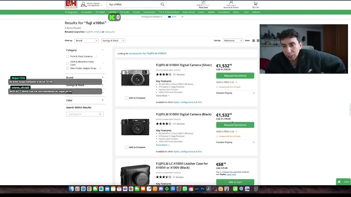This screenshot has height=197, width=351.
Task: Click Request Assistance for Silver X100VI
Action: (x=235, y=76)
